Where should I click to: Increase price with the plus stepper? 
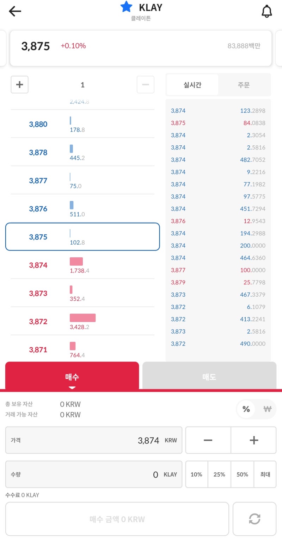pyautogui.click(x=254, y=440)
